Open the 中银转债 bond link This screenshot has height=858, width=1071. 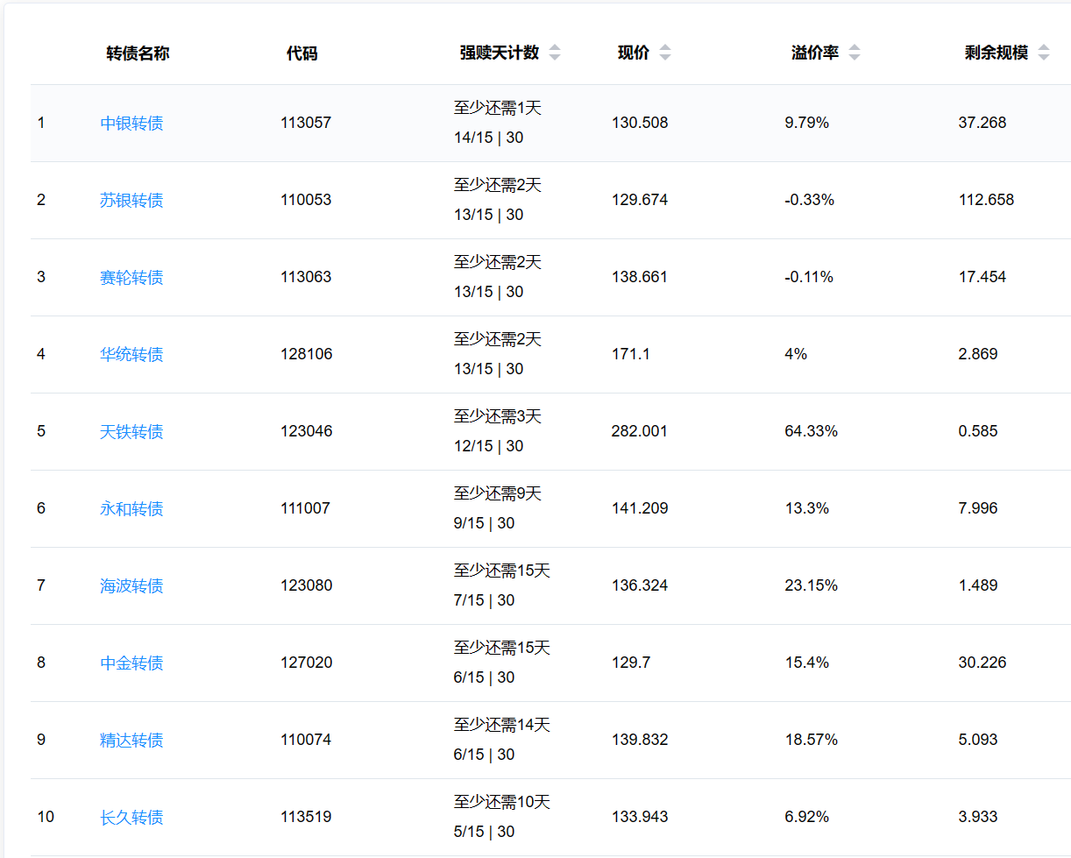[x=131, y=124]
